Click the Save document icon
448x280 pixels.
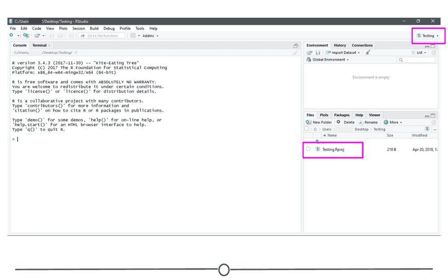tap(52, 36)
